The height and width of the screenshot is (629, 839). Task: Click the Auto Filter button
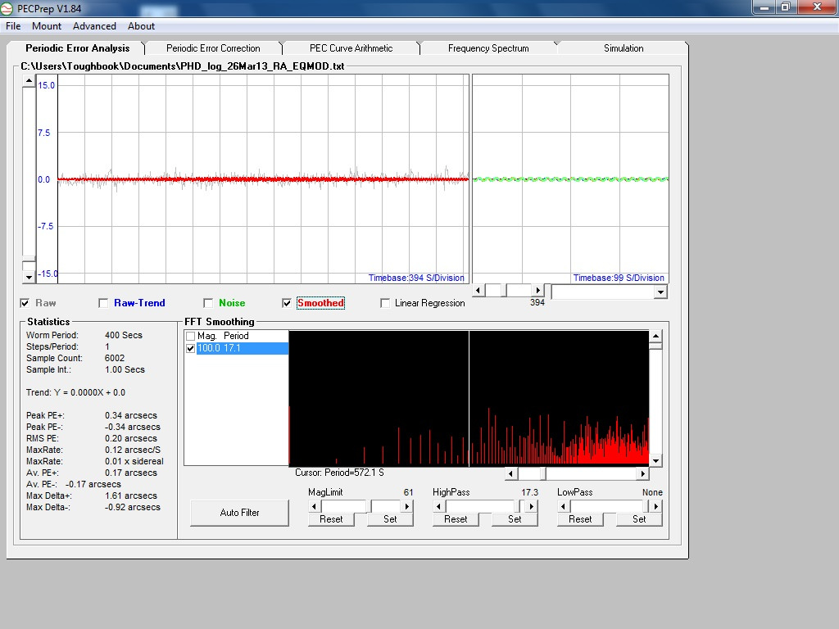(x=239, y=513)
